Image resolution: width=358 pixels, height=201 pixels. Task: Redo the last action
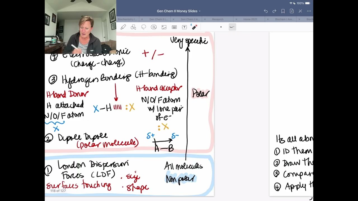click(274, 11)
